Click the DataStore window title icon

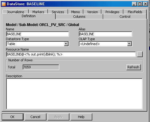coord(4,4)
